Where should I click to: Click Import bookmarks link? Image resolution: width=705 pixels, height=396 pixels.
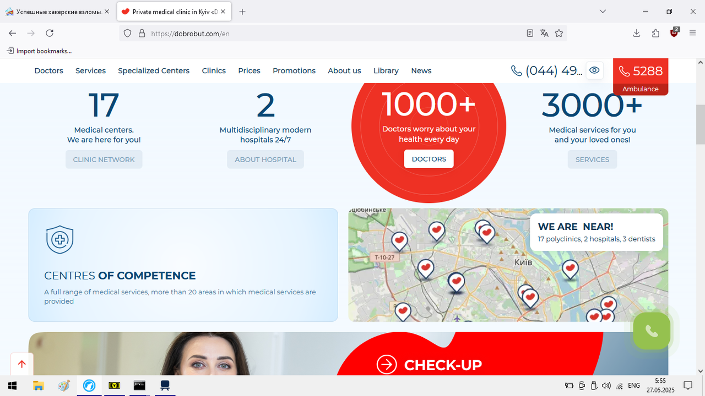point(39,51)
